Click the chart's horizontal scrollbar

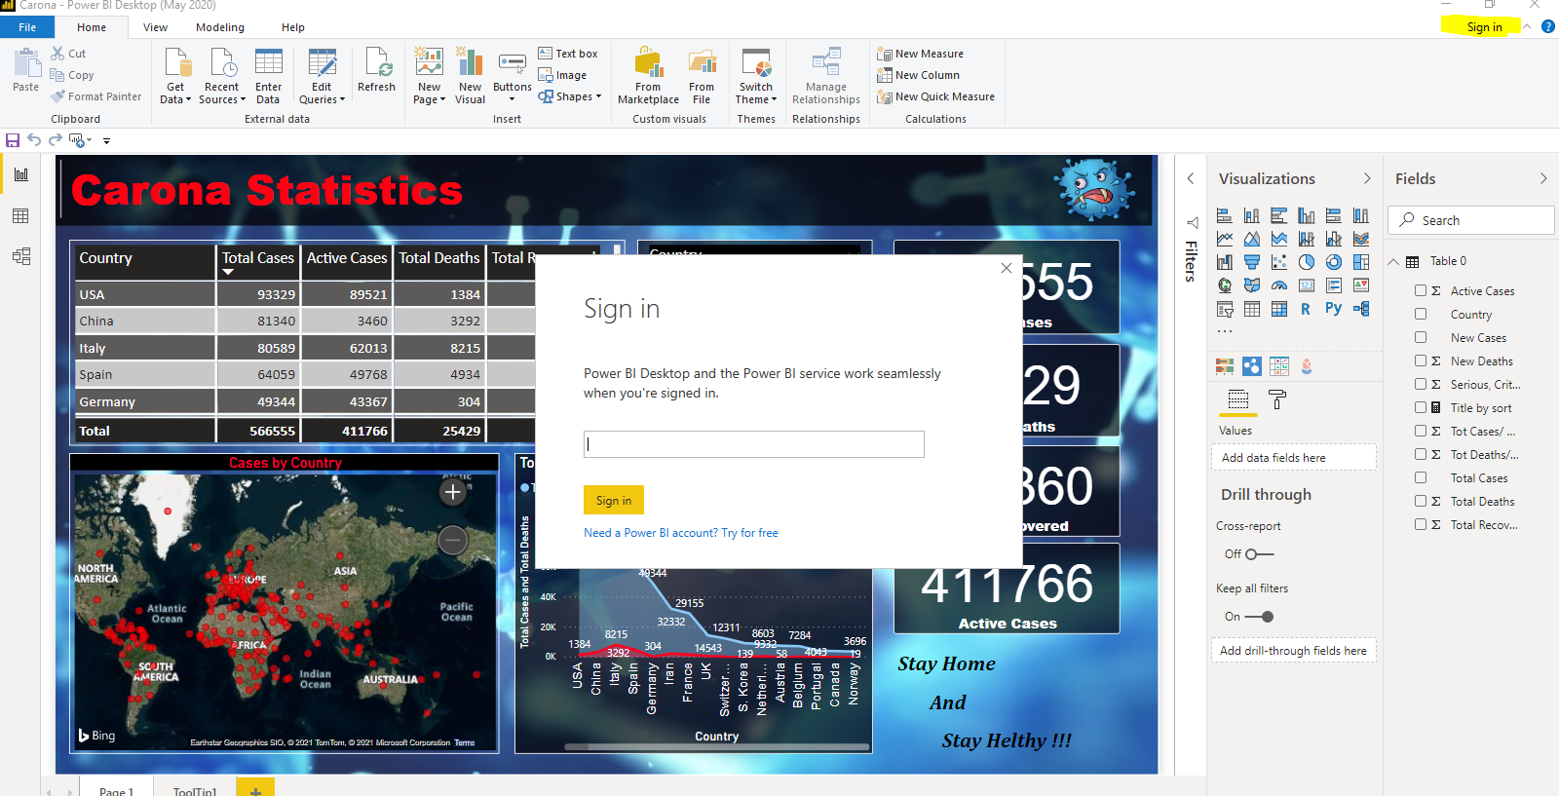coord(716,747)
